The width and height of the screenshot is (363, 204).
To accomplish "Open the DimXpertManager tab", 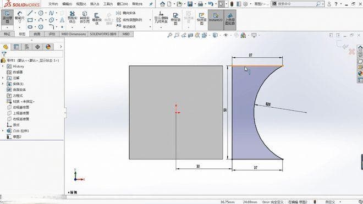I will coord(37,47).
